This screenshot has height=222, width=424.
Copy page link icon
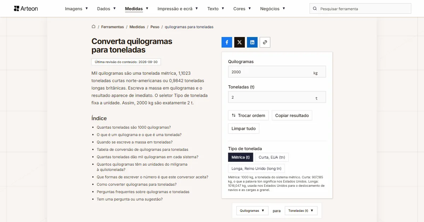pos(265,42)
